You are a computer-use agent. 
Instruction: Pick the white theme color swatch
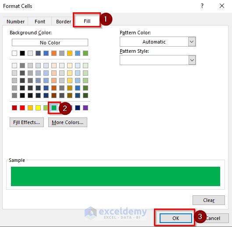tap(14, 53)
